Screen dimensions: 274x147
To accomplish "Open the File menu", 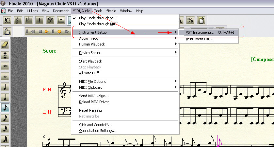I will (10, 11).
